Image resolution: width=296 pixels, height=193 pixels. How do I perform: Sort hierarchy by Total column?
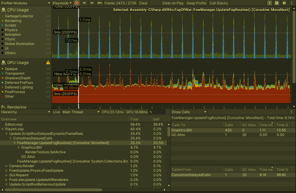tap(140, 119)
